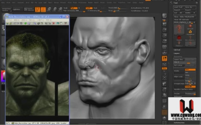Click the Scroll canvas icon
Screen dimensions: 201x125
pos(164,24)
